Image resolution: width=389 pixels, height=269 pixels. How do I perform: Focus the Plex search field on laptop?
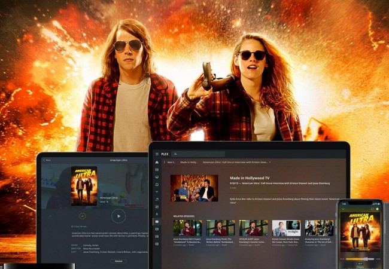[198, 154]
